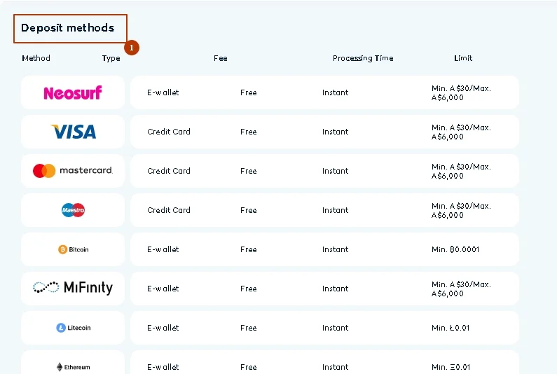The image size is (557, 374).
Task: Click the Min. ₿0.0001 limit
Action: 455,249
